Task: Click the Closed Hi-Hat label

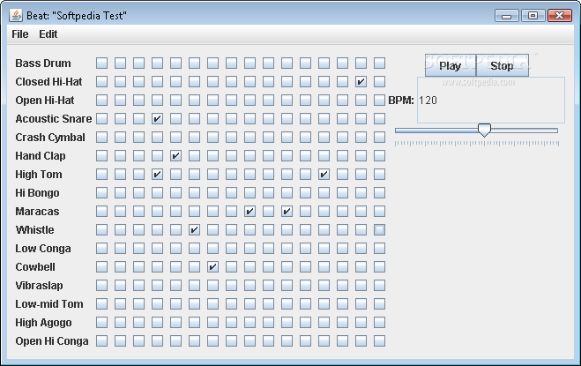Action: click(x=48, y=82)
